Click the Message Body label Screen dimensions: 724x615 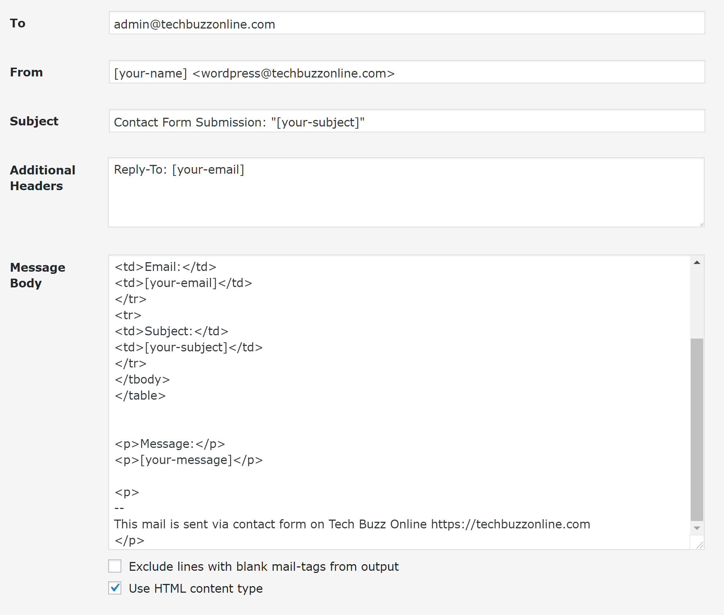(x=38, y=275)
